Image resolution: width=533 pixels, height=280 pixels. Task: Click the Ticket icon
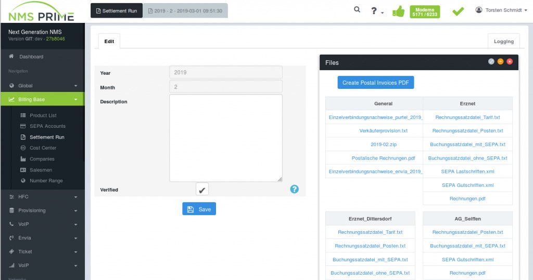pyautogui.click(x=11, y=251)
